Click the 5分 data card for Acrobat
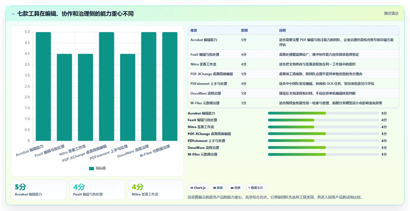 click(x=39, y=190)
